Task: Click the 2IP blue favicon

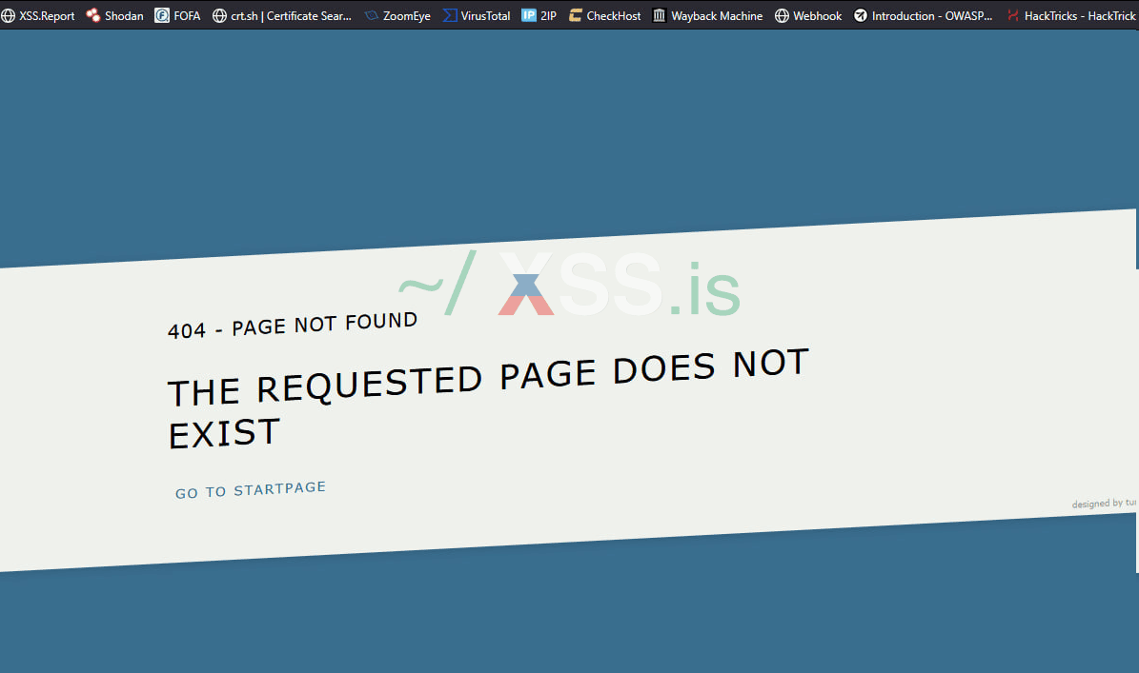Action: pyautogui.click(x=529, y=15)
